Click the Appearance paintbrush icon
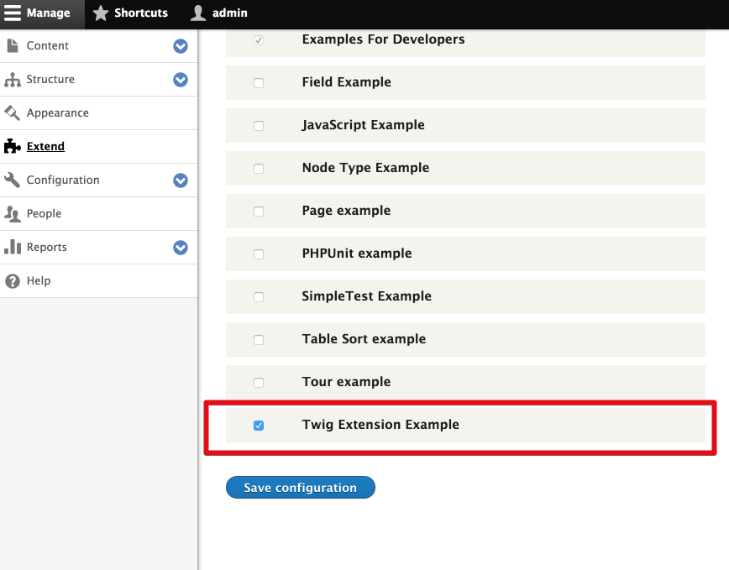This screenshot has height=570, width=729. 12,112
